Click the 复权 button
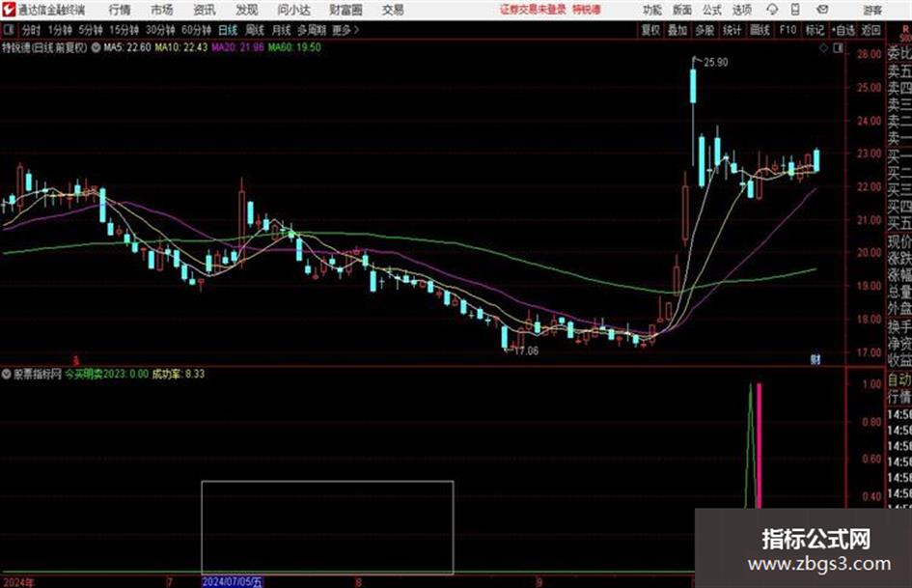 650,30
